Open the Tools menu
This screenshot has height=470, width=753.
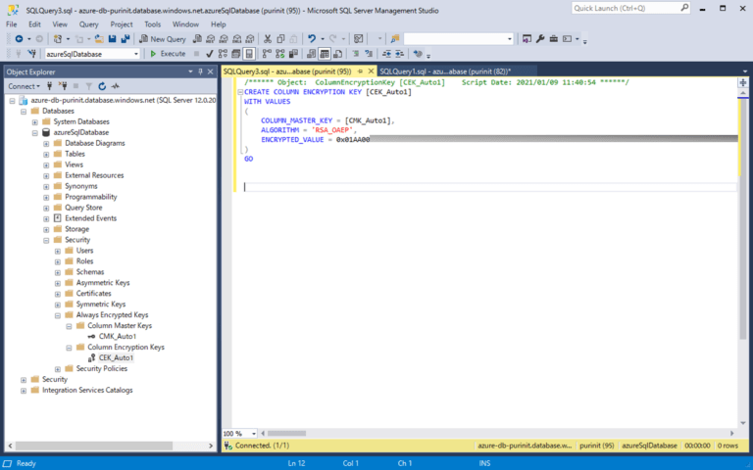[153, 24]
